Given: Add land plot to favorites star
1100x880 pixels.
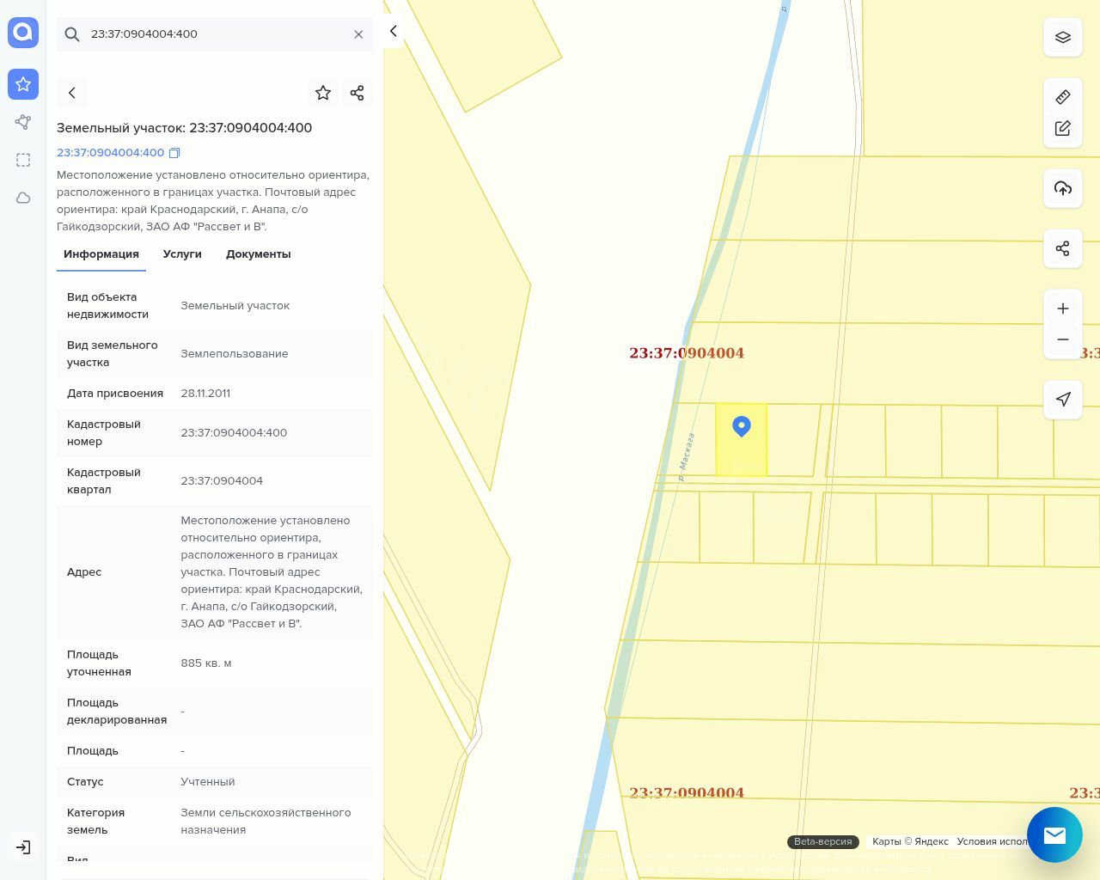Looking at the screenshot, I should tap(323, 93).
